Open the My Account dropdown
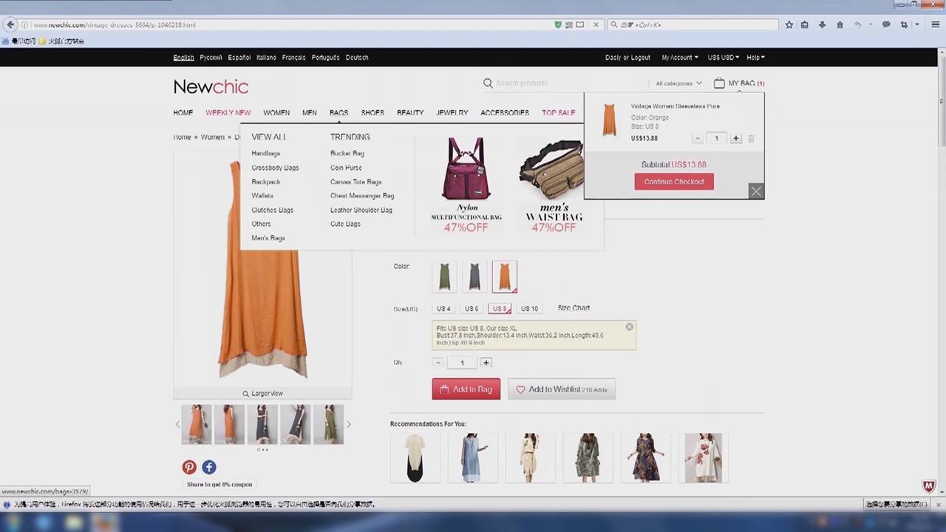The image size is (946, 532). tap(679, 58)
